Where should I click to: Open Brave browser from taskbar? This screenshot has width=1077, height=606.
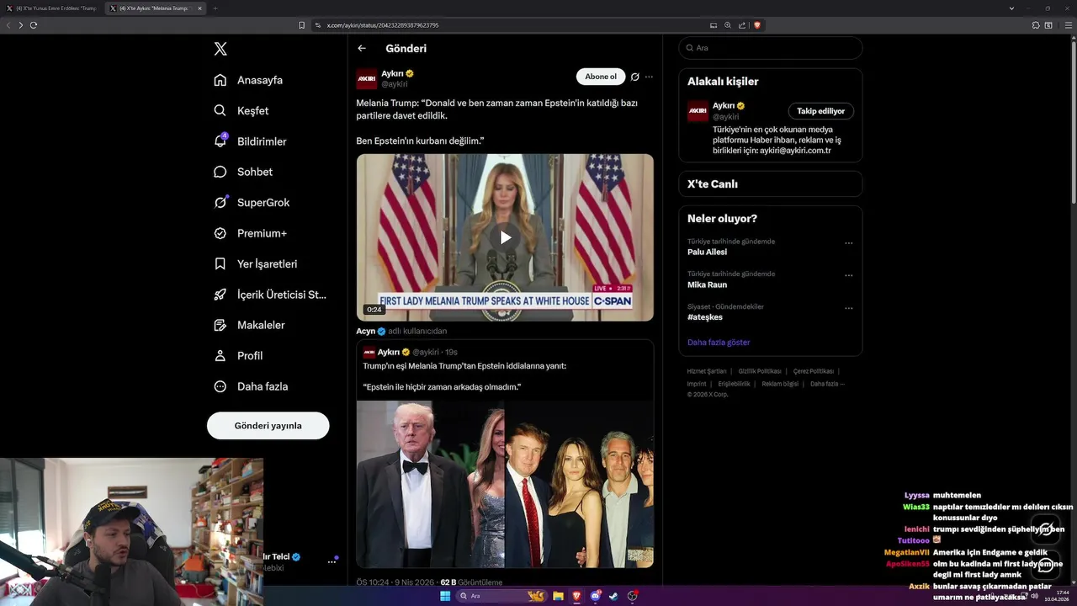(576, 596)
